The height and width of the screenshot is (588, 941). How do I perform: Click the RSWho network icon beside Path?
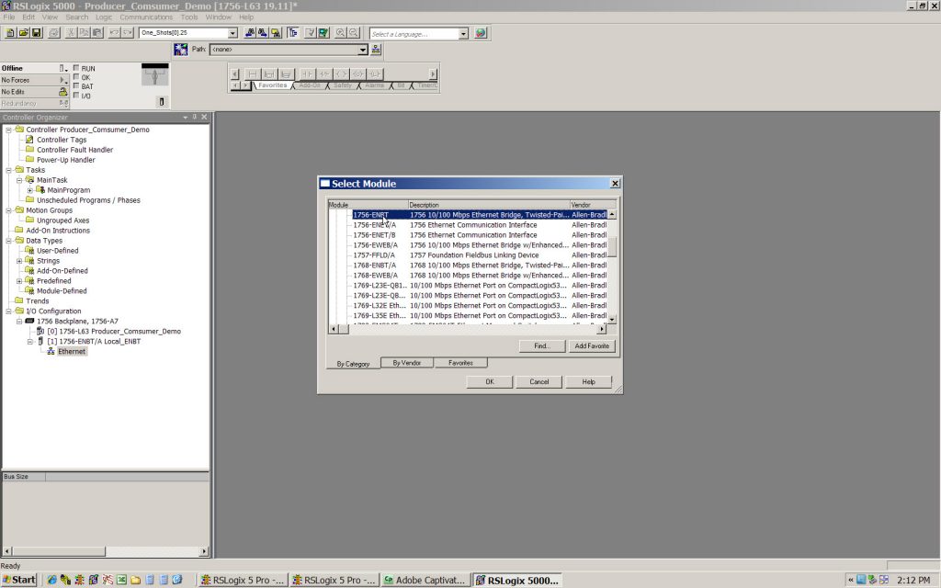point(376,50)
